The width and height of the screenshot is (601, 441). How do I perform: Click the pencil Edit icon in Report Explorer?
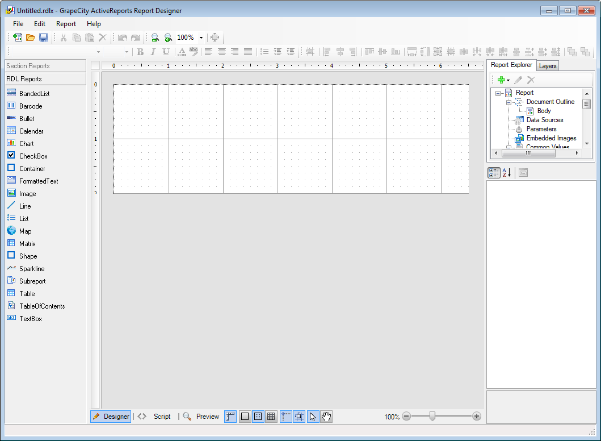tap(518, 80)
